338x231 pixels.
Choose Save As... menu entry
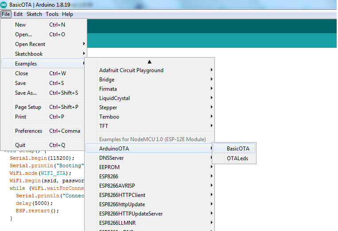coord(43,93)
